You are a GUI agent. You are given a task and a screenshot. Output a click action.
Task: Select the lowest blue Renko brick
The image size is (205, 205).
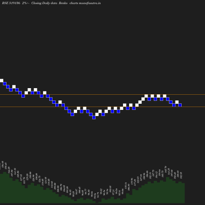[x=94, y=117]
